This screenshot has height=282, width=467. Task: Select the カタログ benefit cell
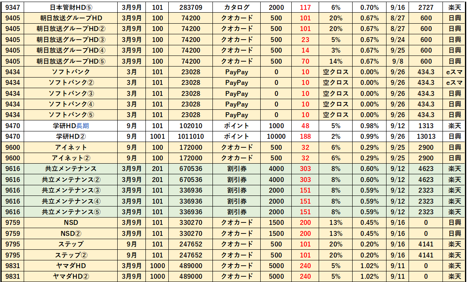[237, 7]
